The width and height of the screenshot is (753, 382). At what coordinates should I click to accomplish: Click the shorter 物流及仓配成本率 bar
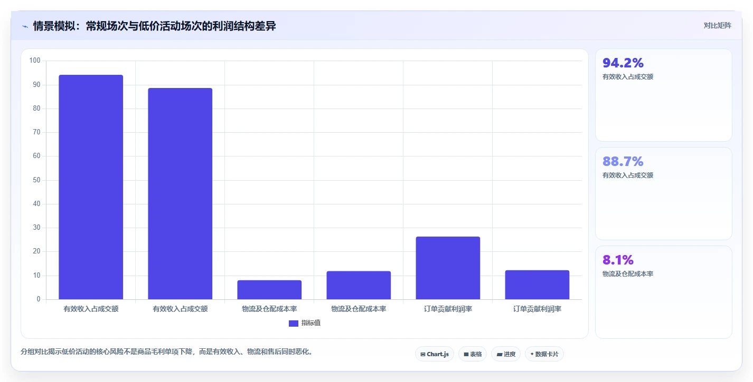click(269, 290)
